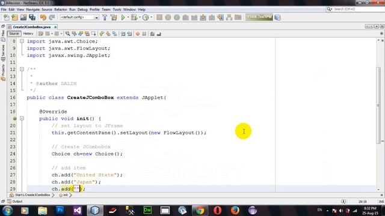This screenshot has height=216, width=385.
Task: Click the Debug Project icon
Action: tap(134, 17)
